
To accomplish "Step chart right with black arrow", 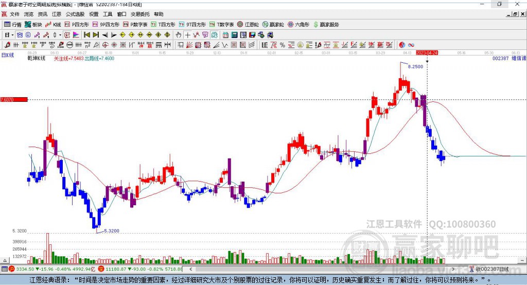I will click(x=114, y=35).
